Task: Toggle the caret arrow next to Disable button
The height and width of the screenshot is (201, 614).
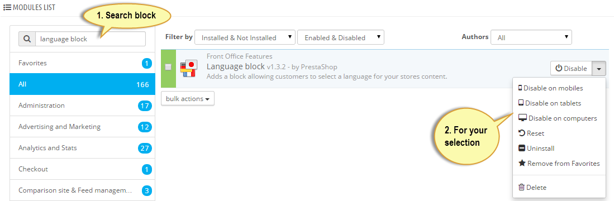Action: pos(599,69)
